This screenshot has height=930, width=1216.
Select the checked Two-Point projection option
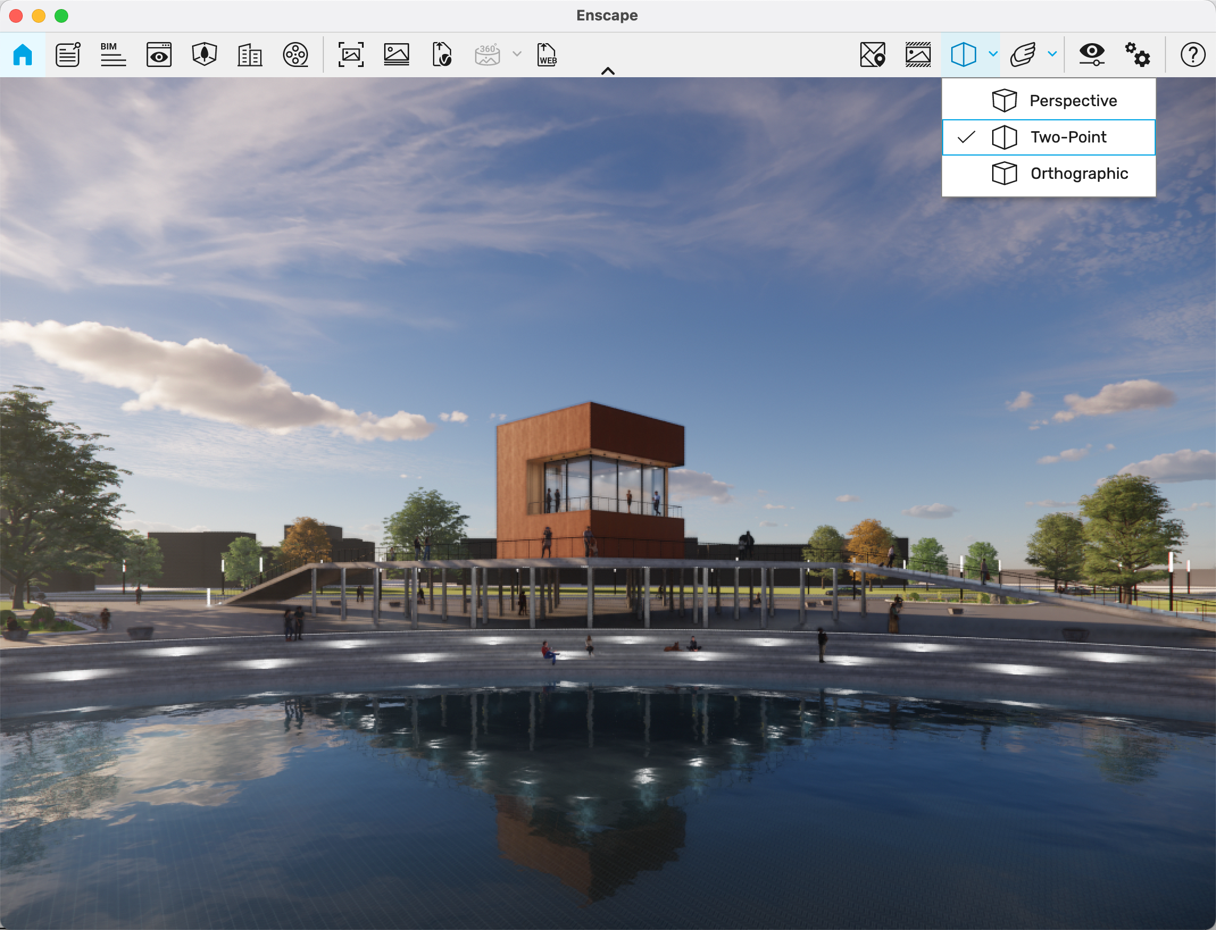(x=1049, y=137)
